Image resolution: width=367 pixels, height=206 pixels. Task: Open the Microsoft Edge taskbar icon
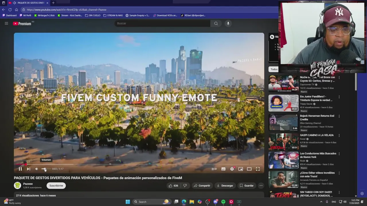(184, 202)
